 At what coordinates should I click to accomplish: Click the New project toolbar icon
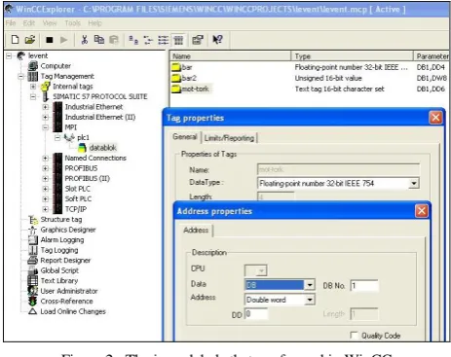click(x=15, y=40)
